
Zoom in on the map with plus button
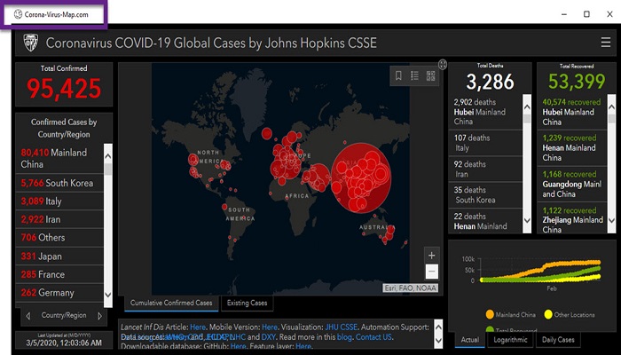tap(431, 255)
